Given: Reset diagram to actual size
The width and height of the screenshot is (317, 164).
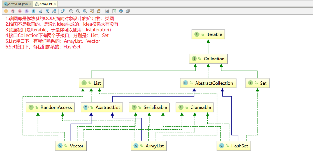Looking at the screenshot, I should pyautogui.click(x=85, y=11).
